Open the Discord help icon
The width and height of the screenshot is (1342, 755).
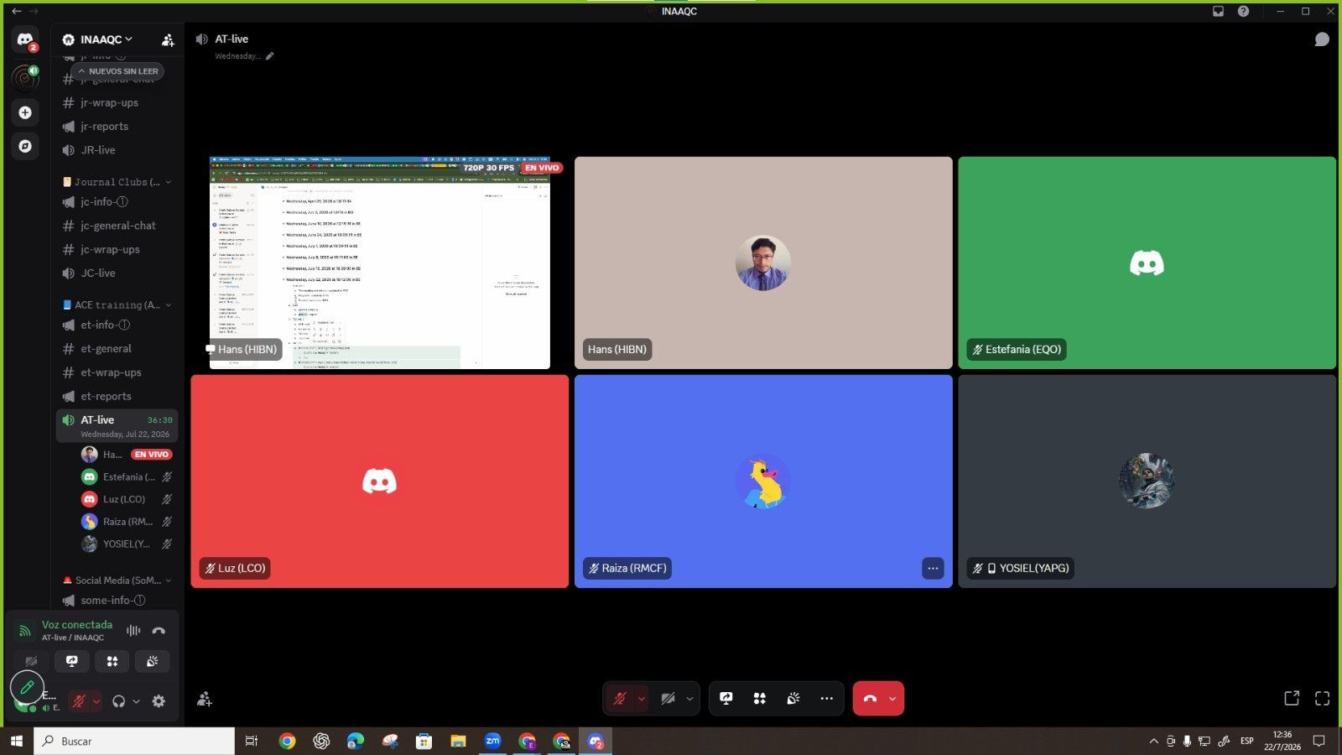1243,11
